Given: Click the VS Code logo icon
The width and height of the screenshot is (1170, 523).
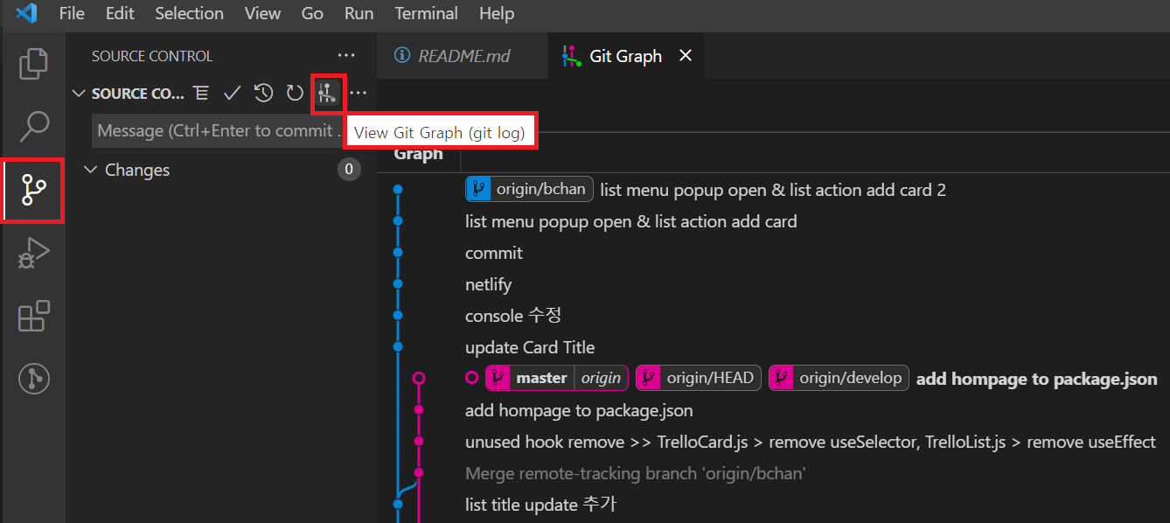Looking at the screenshot, I should [26, 13].
